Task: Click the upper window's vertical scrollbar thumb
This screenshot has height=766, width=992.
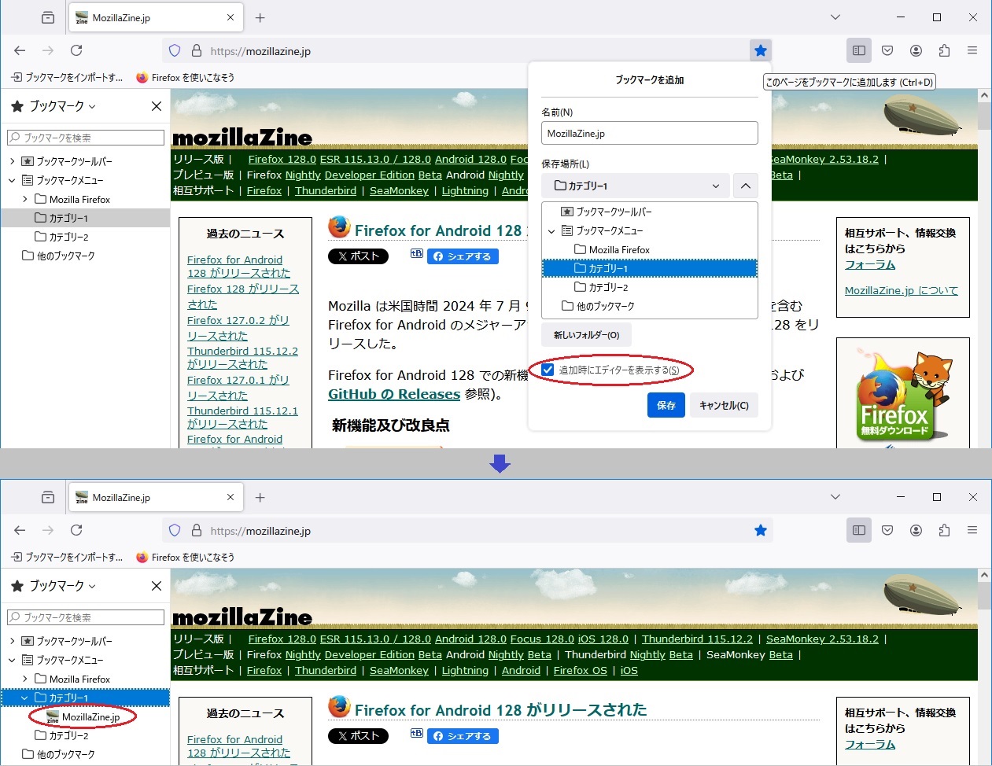Action: pos(984,116)
